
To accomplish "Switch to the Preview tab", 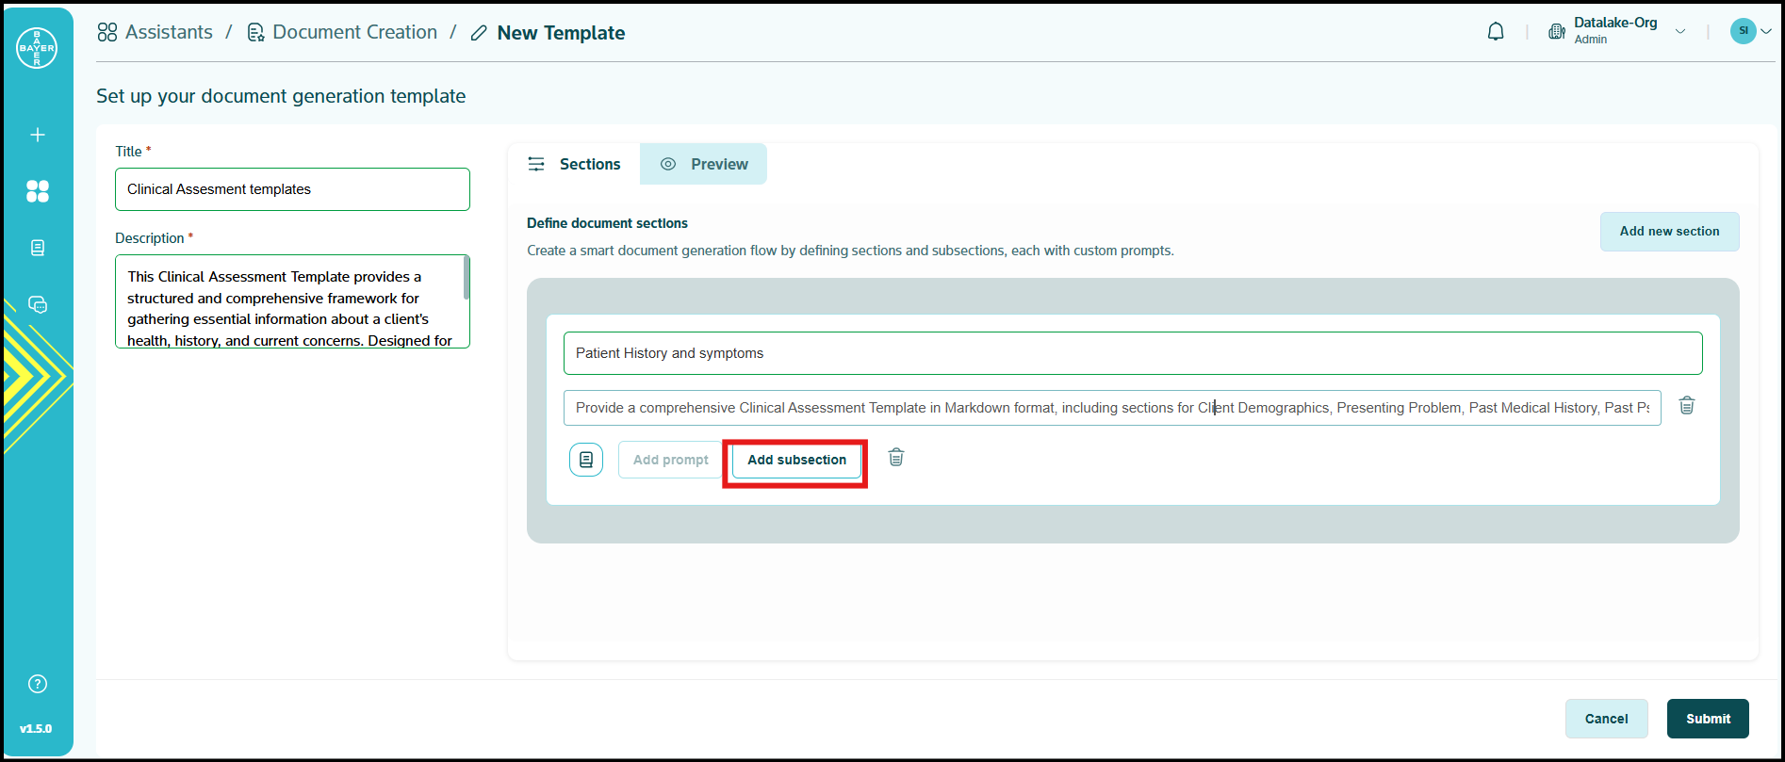I will [704, 164].
